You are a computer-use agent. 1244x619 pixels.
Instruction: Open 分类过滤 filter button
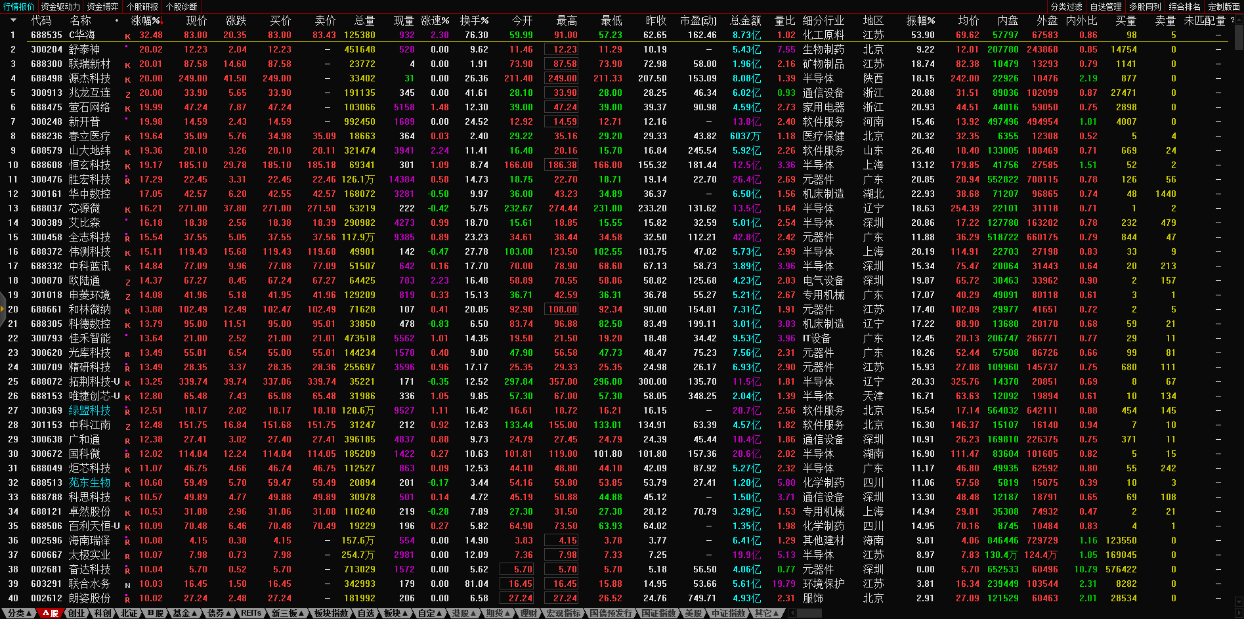(x=1066, y=7)
